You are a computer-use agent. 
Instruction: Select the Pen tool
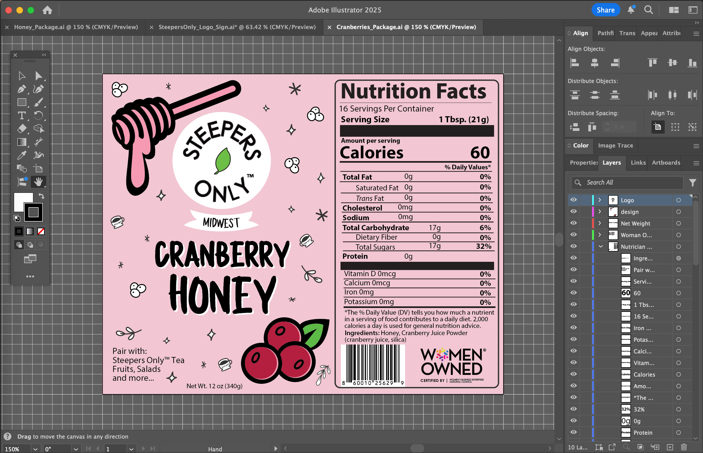22,89
